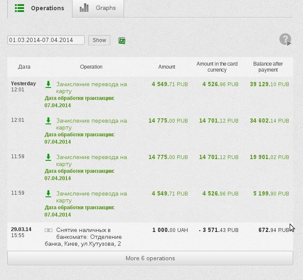Screen dimensions: 303x280
Task: Open Зачисление перевода with balance 34 602.14
Action: coord(91,124)
